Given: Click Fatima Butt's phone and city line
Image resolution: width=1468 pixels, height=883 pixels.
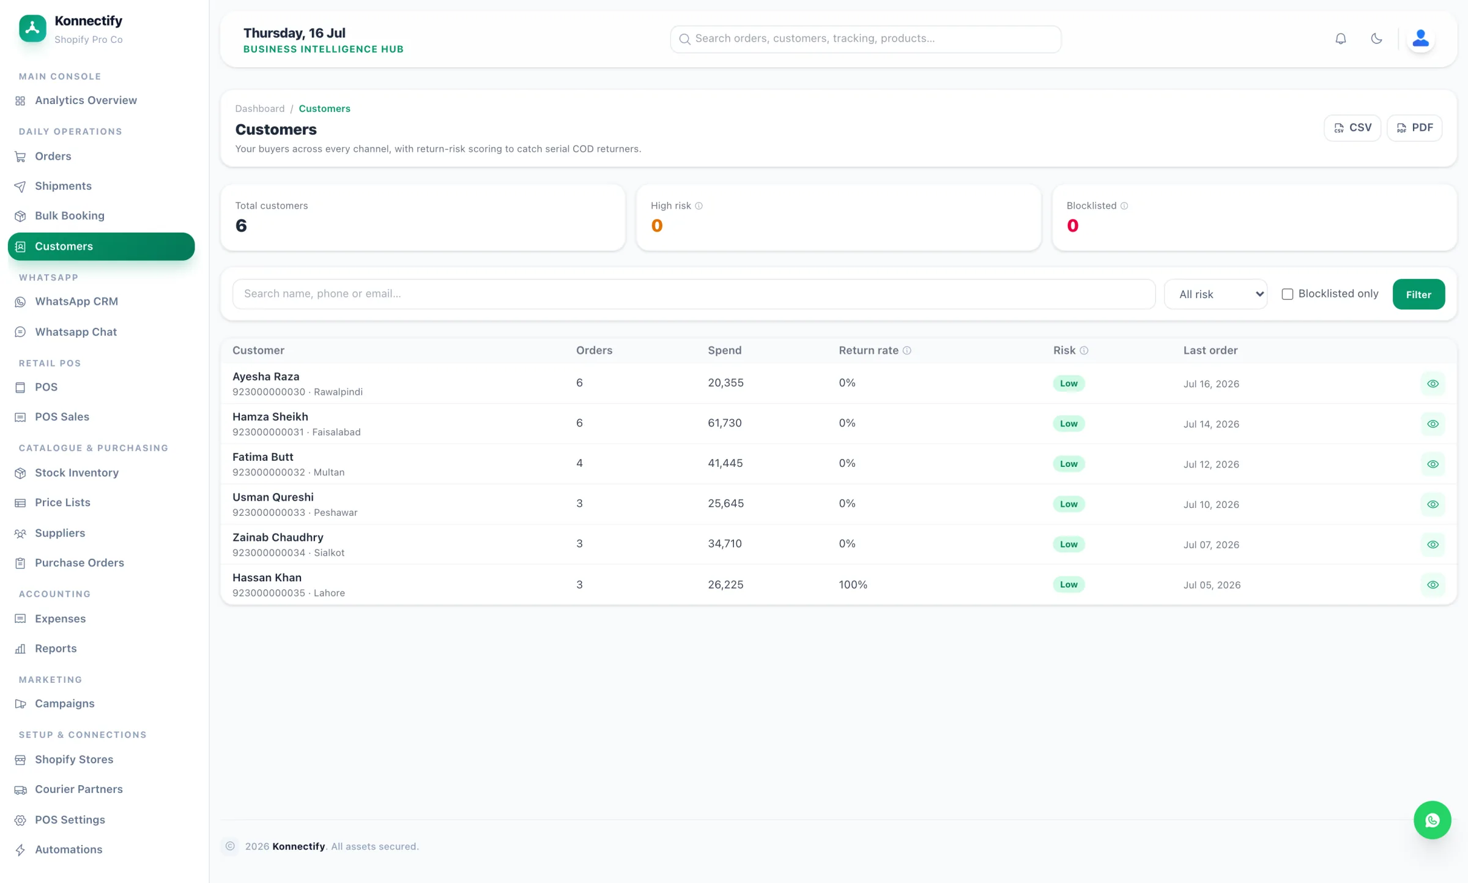Looking at the screenshot, I should click(288, 472).
